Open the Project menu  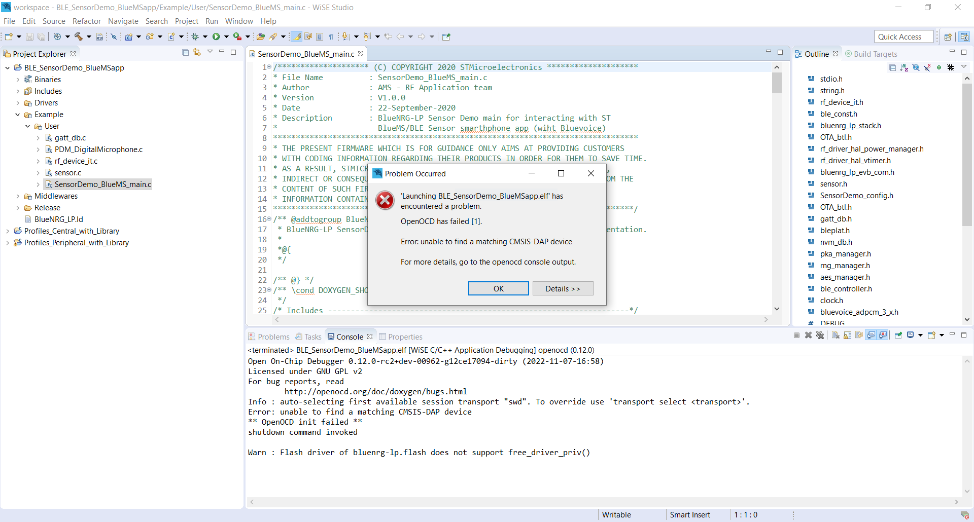[187, 21]
